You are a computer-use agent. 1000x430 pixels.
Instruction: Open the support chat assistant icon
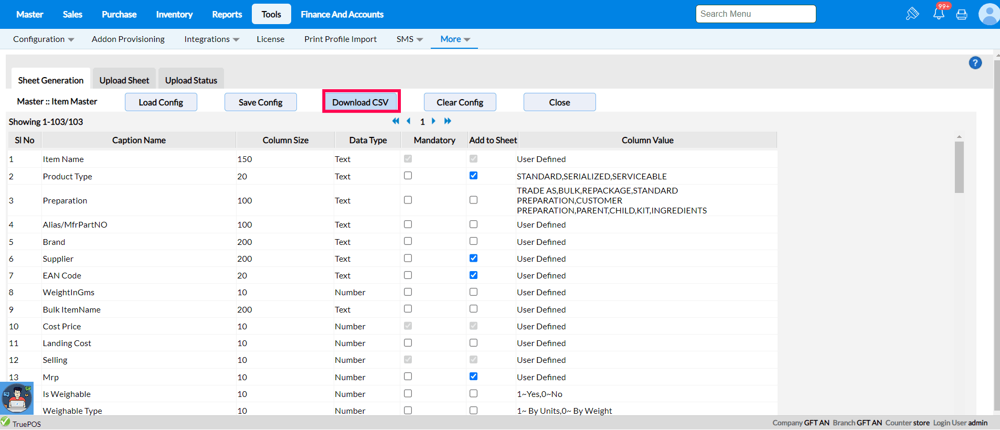click(17, 399)
